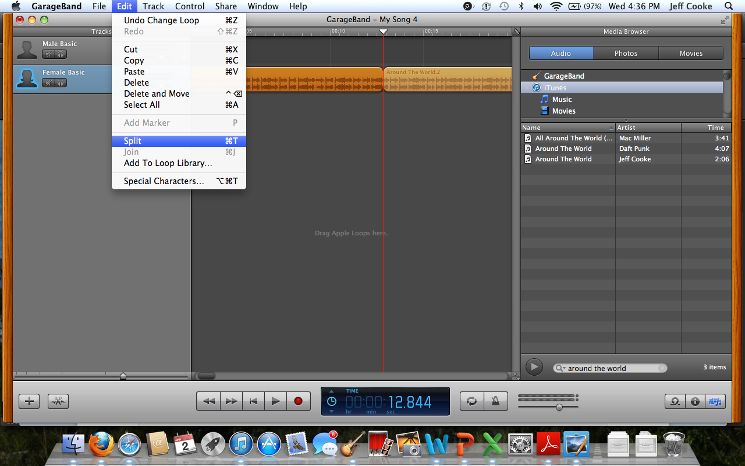Select the Mac Miller song row
745x466 pixels.
coord(626,138)
